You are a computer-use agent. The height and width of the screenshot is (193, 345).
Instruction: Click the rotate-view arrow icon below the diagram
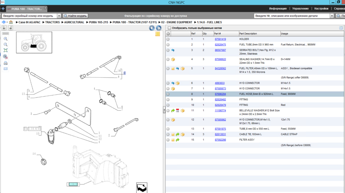pyautogui.click(x=142, y=188)
